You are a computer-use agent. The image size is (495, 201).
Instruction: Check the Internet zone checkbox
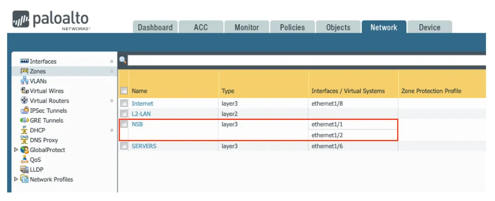(x=124, y=103)
